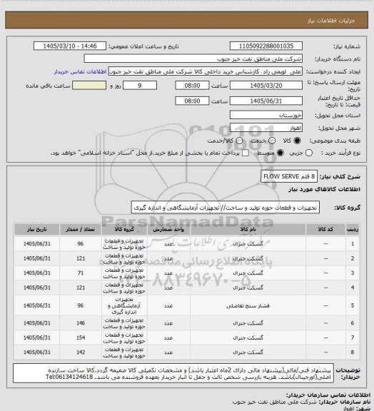Click quantity 96 in row 5
The width and height of the screenshot is (374, 411).
click(80, 305)
